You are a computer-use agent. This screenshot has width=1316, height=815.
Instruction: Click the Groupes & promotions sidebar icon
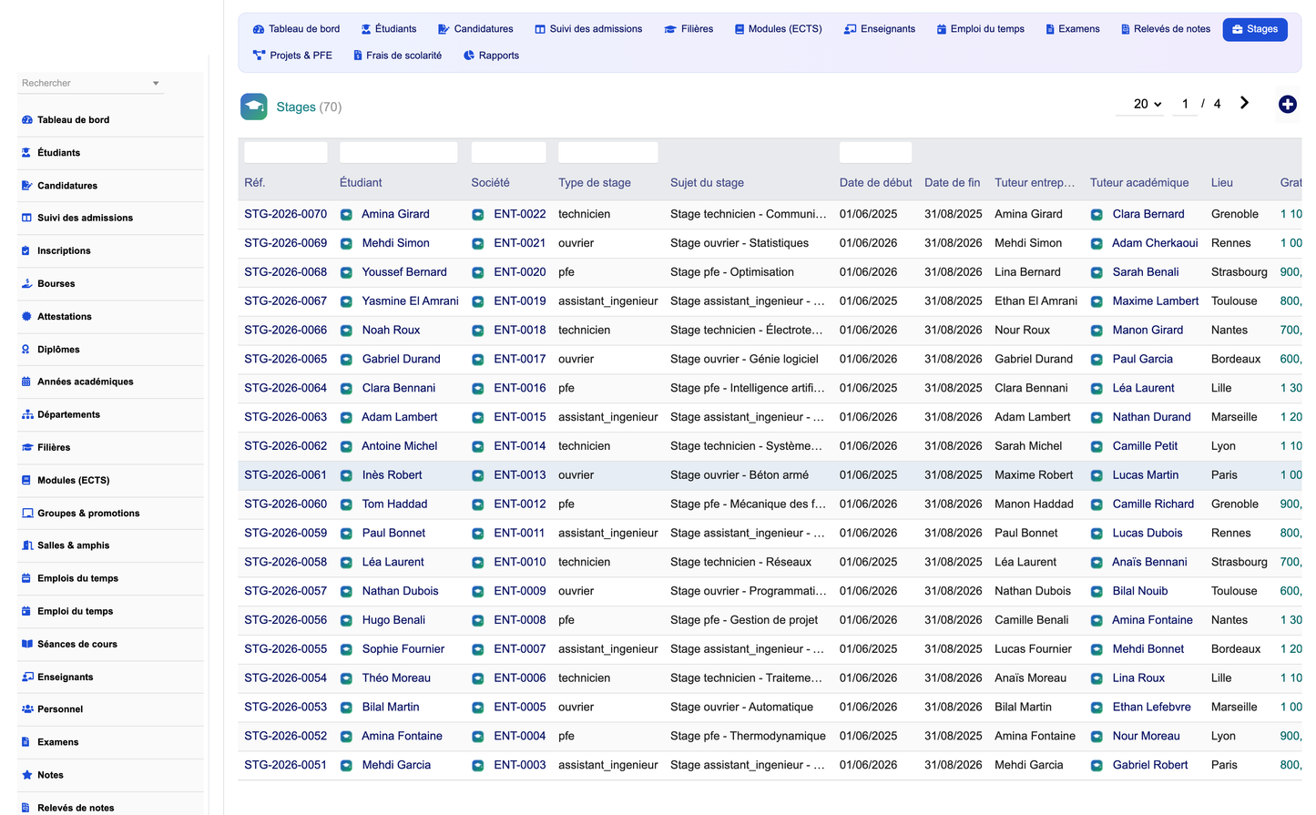coord(27,514)
